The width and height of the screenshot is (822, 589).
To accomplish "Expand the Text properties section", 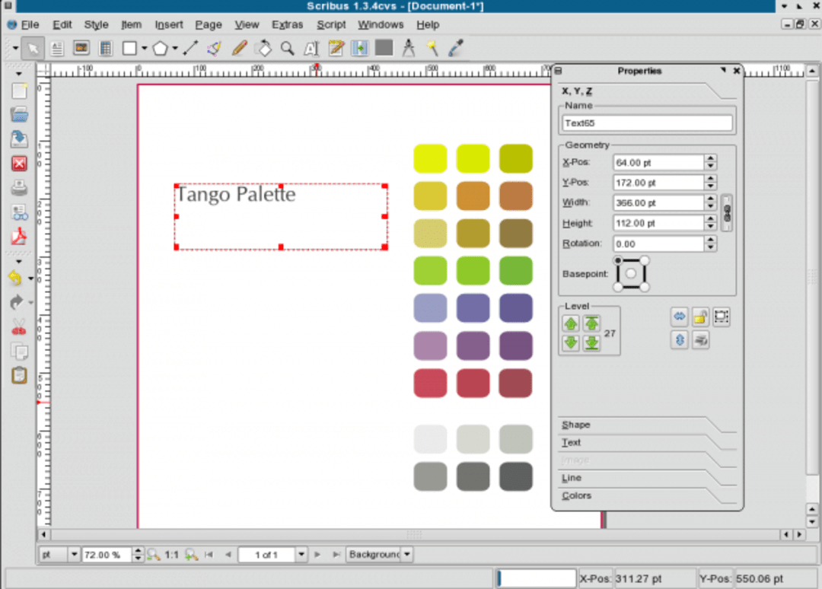I will [571, 442].
